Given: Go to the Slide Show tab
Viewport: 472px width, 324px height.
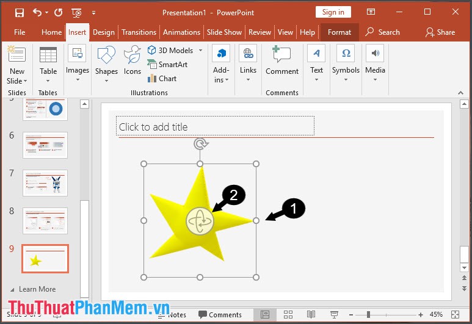Looking at the screenshot, I should pyautogui.click(x=224, y=32).
